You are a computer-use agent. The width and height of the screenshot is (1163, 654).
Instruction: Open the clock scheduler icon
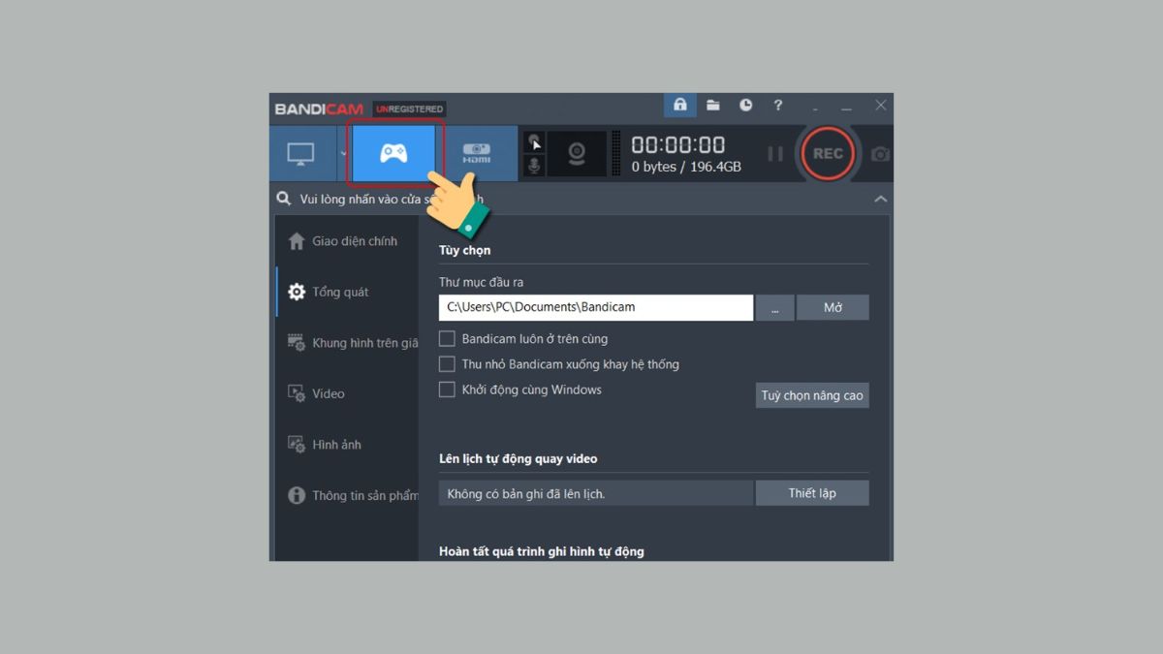[745, 106]
